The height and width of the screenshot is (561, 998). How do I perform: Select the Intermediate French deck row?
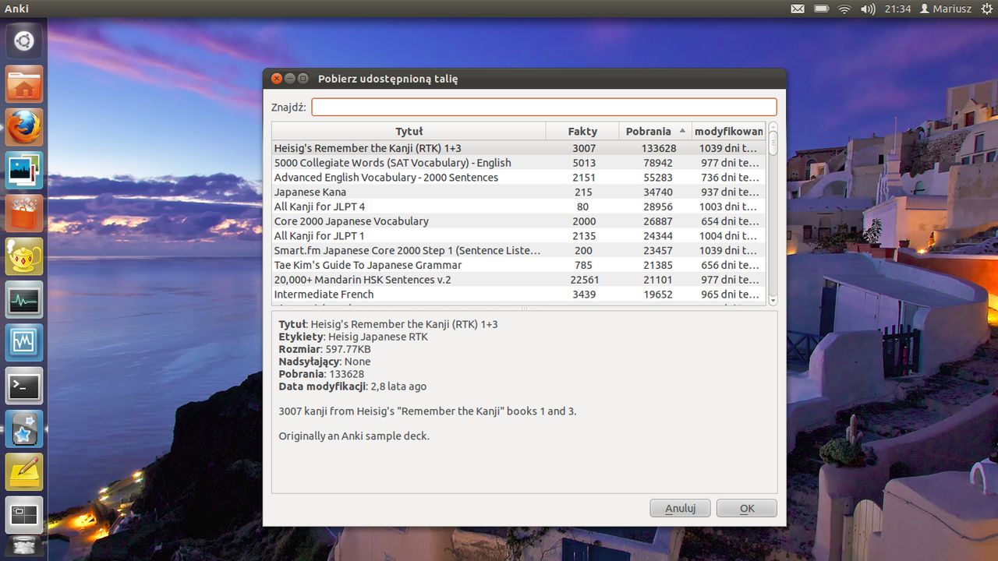click(518, 294)
